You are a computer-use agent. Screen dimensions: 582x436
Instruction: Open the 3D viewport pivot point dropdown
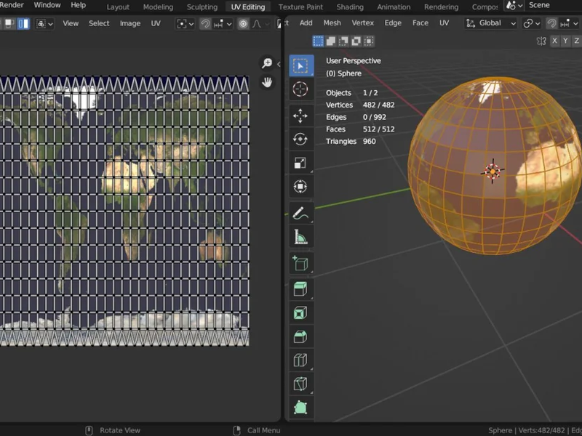coord(532,23)
